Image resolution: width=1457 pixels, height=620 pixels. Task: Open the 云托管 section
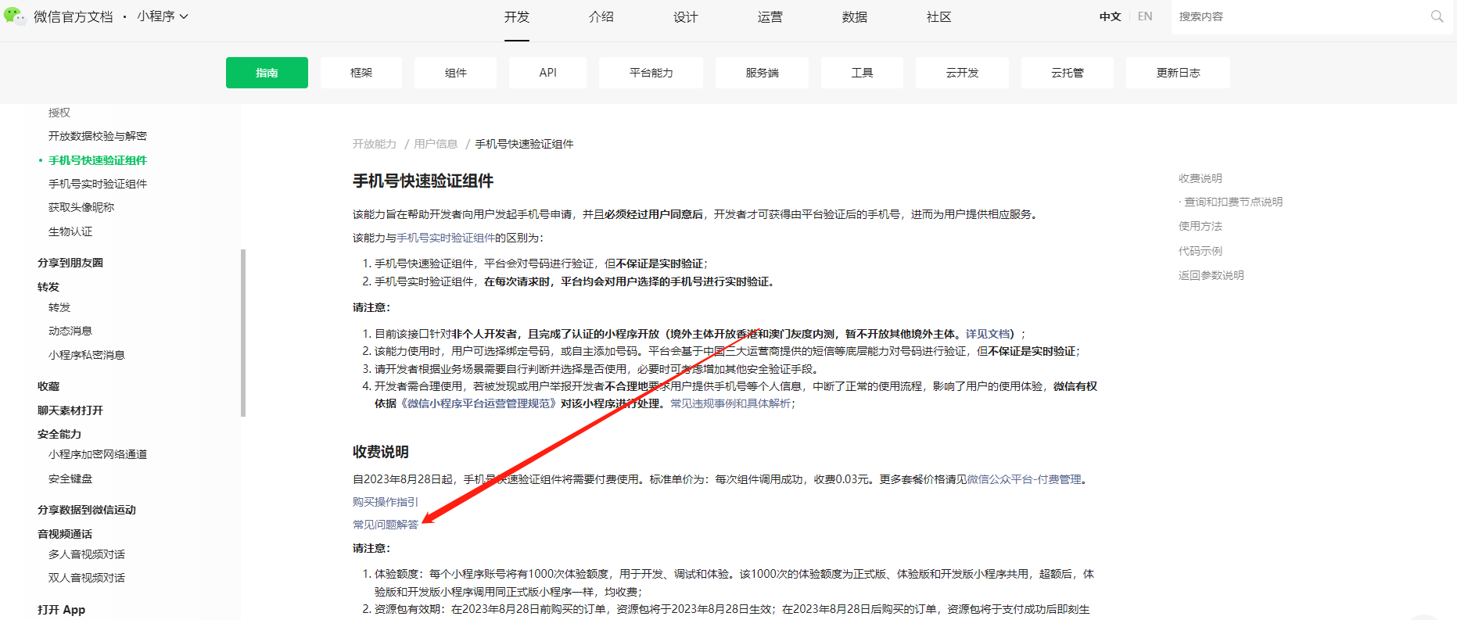pos(1068,73)
